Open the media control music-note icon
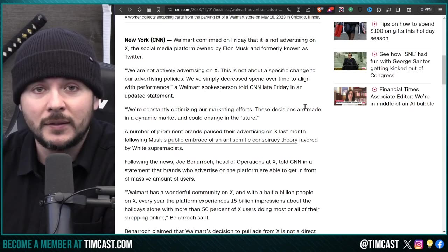448x252 pixels. pos(388,10)
